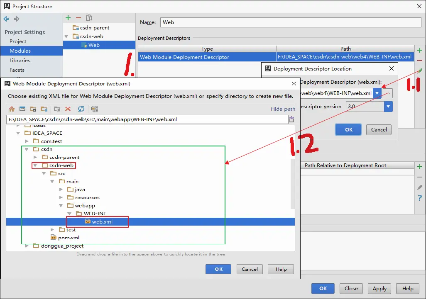This screenshot has width=426, height=299.
Task: Add a new module with plus icon
Action: pos(68,18)
